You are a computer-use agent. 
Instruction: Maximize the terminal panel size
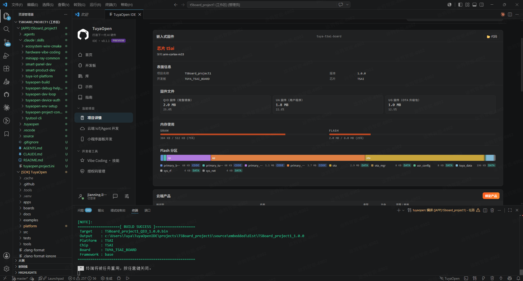(x=510, y=210)
